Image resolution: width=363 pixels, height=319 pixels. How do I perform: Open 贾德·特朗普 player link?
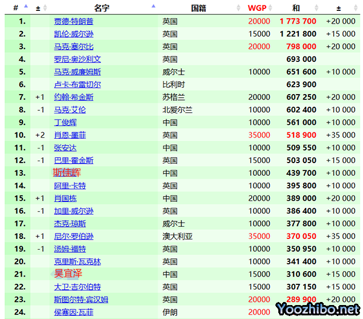[73, 21]
